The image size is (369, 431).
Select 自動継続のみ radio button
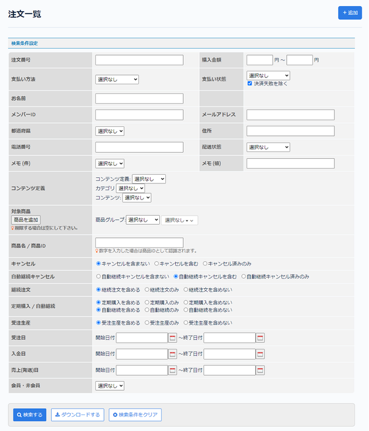[x=147, y=310]
